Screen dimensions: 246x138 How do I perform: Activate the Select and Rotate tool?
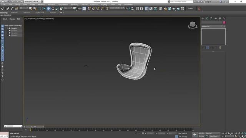click(53, 8)
